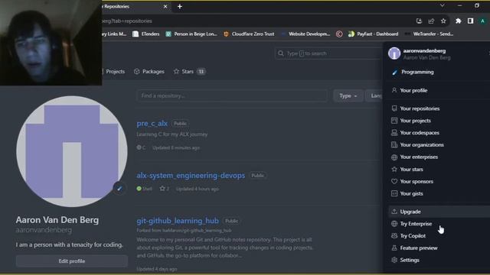Image resolution: width=490 pixels, height=275 pixels.
Task: Open the Type filter dropdown
Action: [x=348, y=96]
